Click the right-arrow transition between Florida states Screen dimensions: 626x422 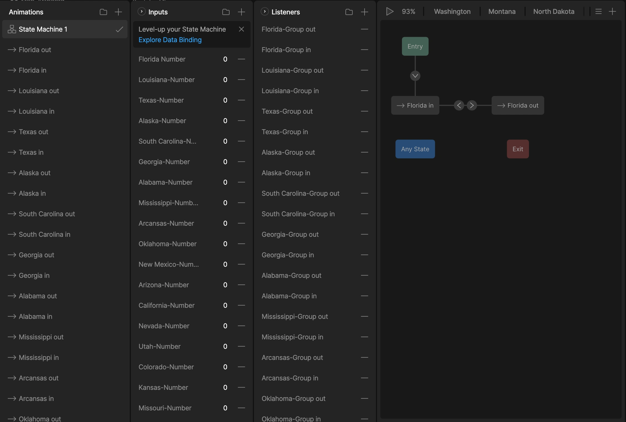(x=472, y=105)
